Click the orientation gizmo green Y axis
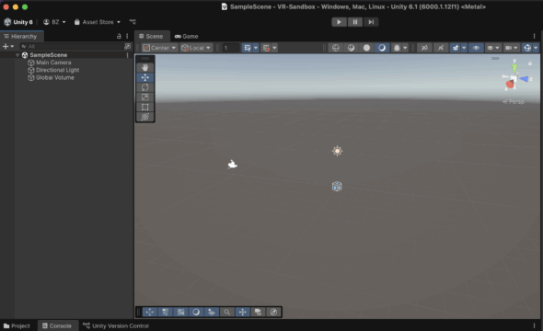The width and height of the screenshot is (543, 331). 514,68
